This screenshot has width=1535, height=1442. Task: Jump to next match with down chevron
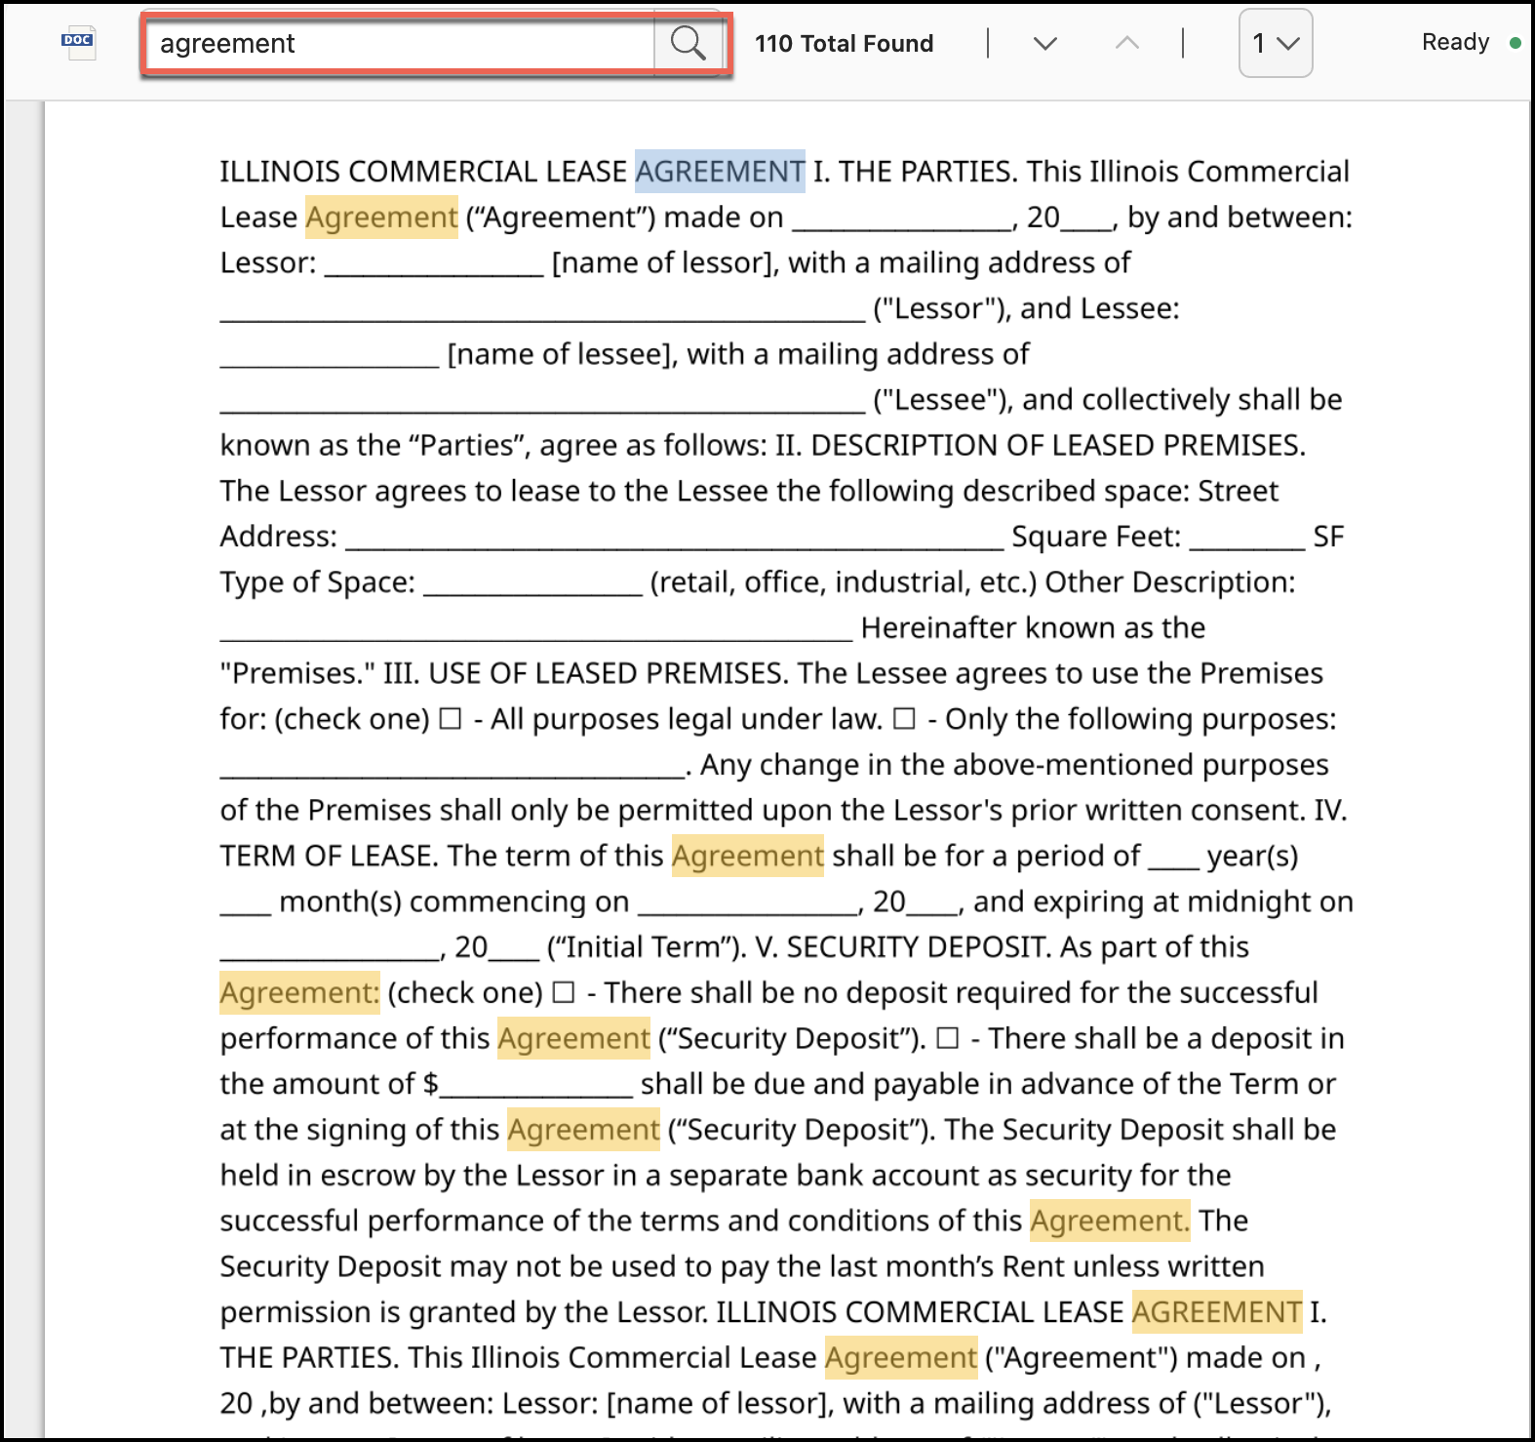pos(1044,43)
